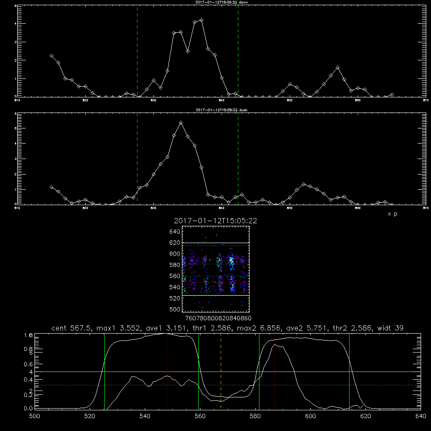Click the horizontal solid white line in the bottom plot
Image resolution: width=431 pixels, height=431 pixels.
(x=228, y=372)
